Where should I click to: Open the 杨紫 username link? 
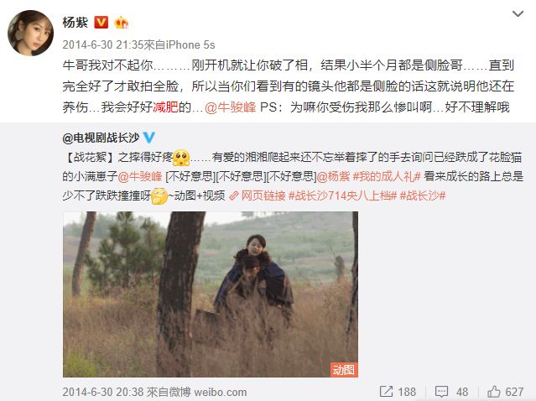click(x=75, y=23)
